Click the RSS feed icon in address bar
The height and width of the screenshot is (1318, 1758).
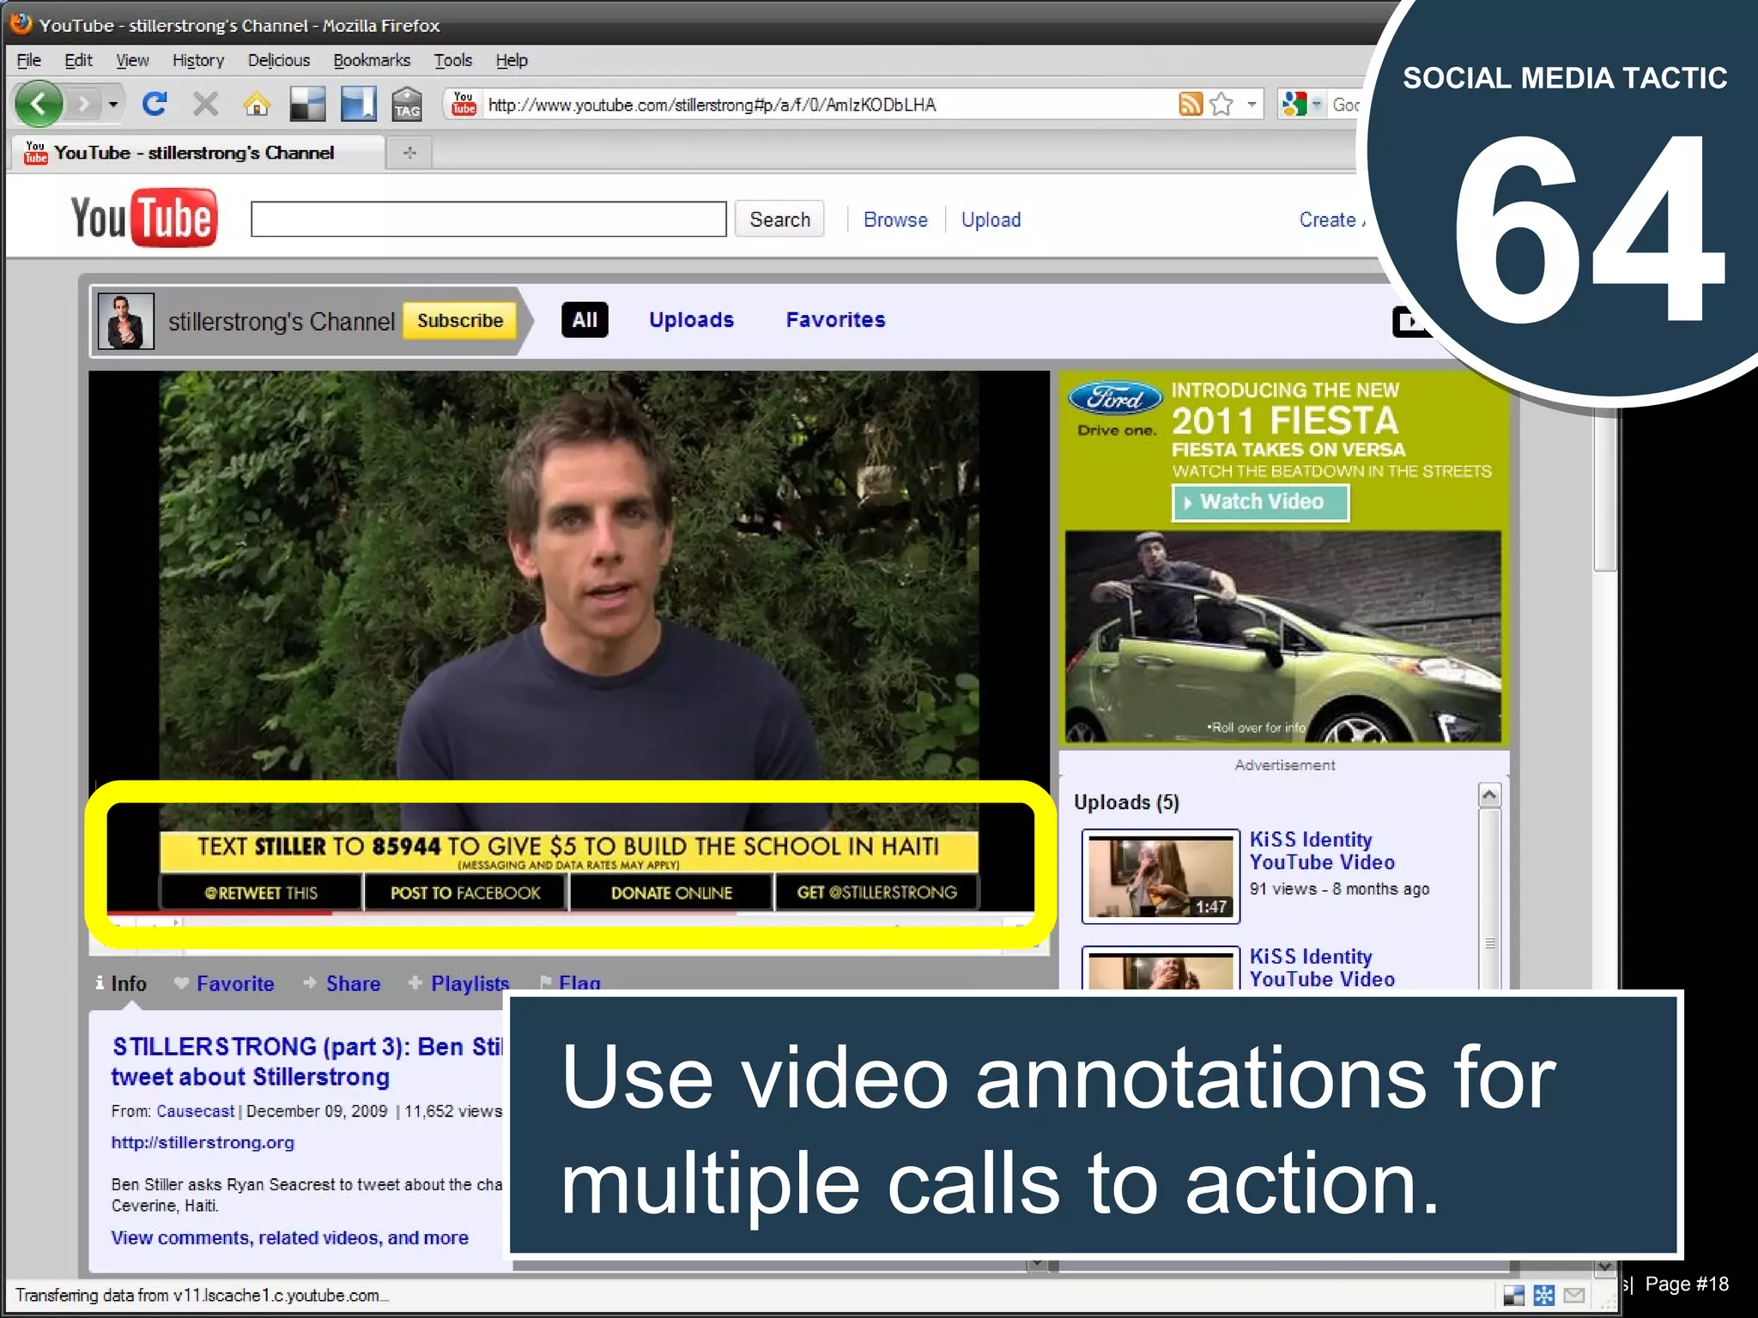click(1191, 105)
